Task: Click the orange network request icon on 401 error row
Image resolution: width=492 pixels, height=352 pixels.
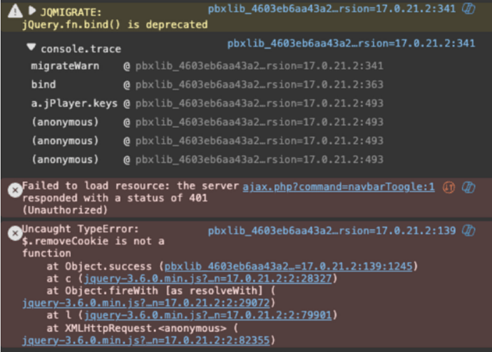Action: pos(449,187)
